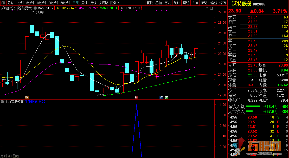Click the 买三 price 23.47
This screenshot has width=289, height=158.
coord(253,50)
